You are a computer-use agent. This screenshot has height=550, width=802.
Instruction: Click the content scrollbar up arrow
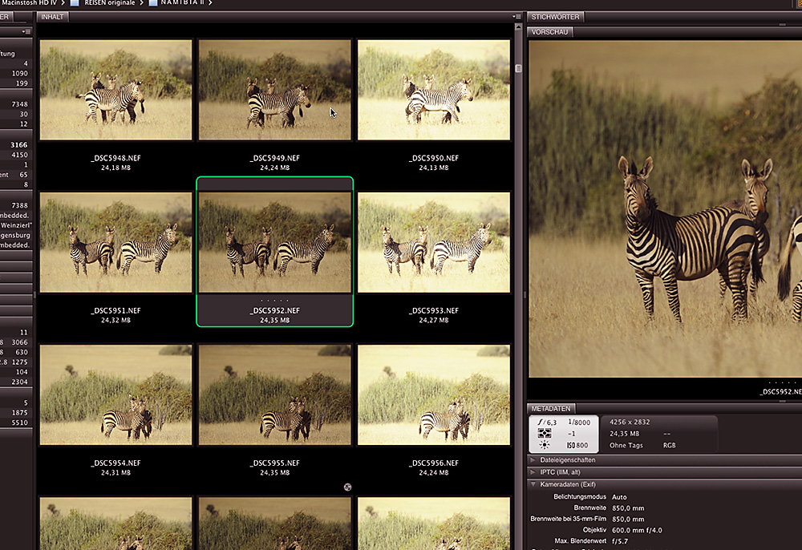(x=519, y=26)
